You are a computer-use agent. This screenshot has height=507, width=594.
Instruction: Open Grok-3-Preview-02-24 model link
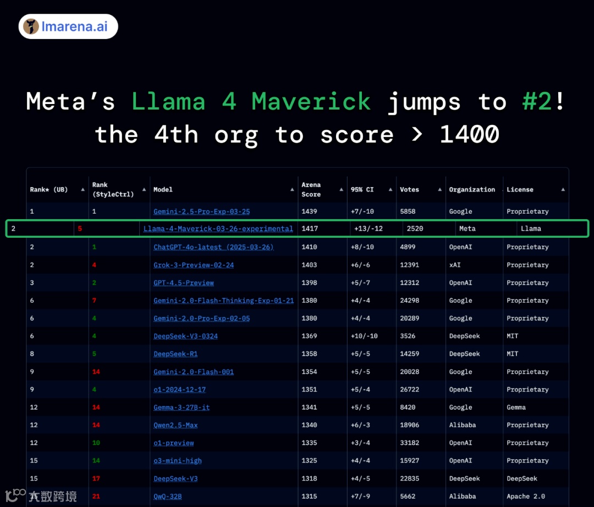(x=194, y=265)
